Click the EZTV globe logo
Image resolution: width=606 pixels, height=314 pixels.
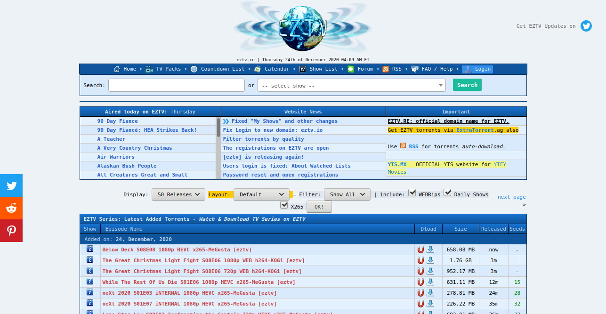(x=303, y=28)
